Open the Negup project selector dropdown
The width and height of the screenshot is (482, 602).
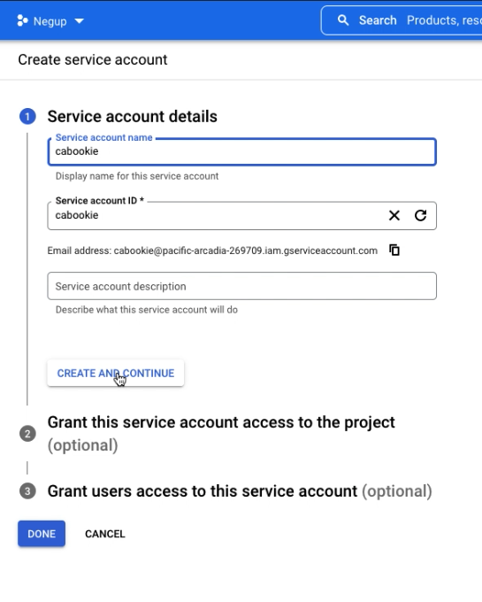50,21
